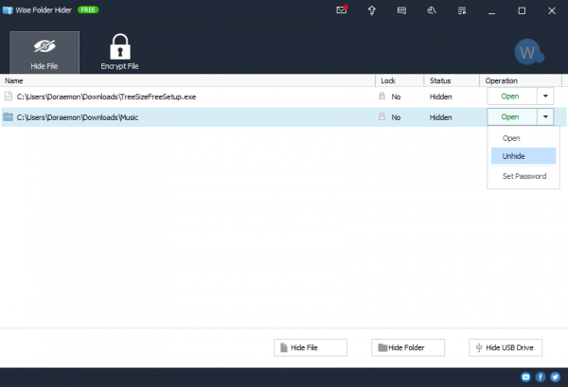Click the upgrade arrow icon in title bar
The image size is (568, 387).
372,10
